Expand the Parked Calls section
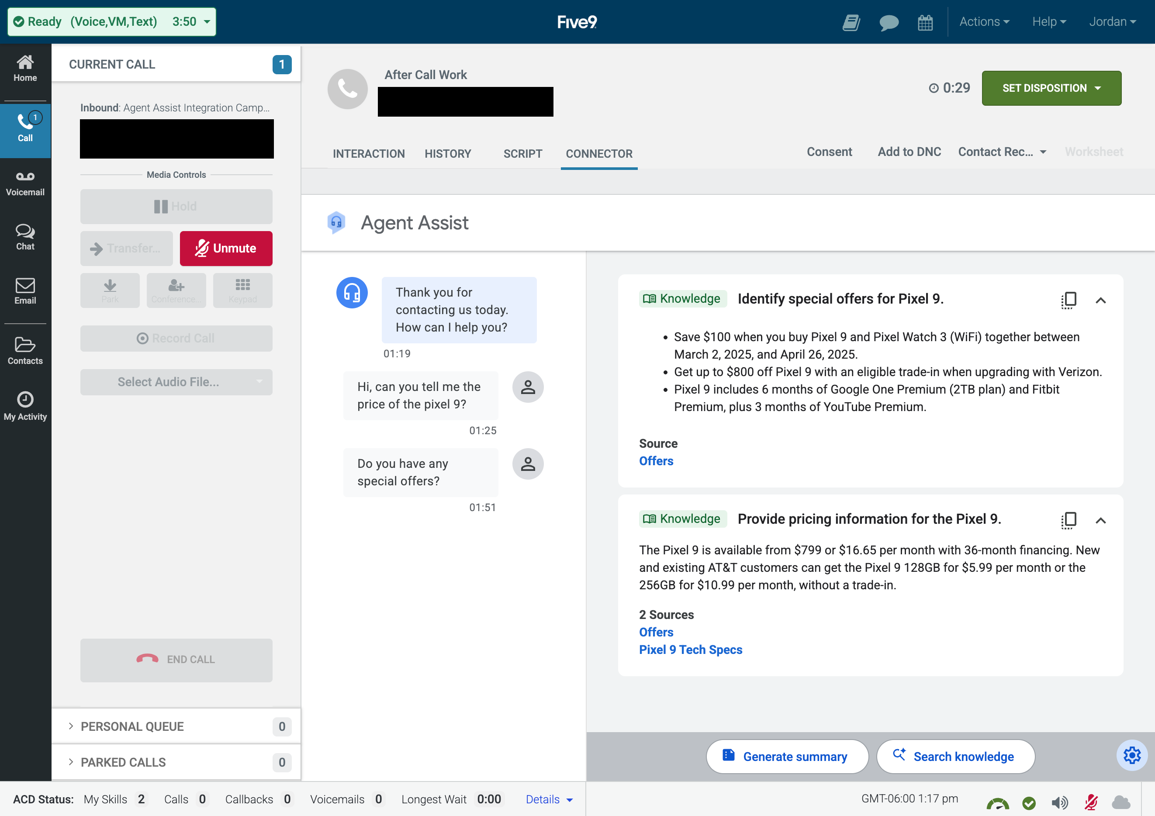The image size is (1155, 816). pyautogui.click(x=176, y=762)
